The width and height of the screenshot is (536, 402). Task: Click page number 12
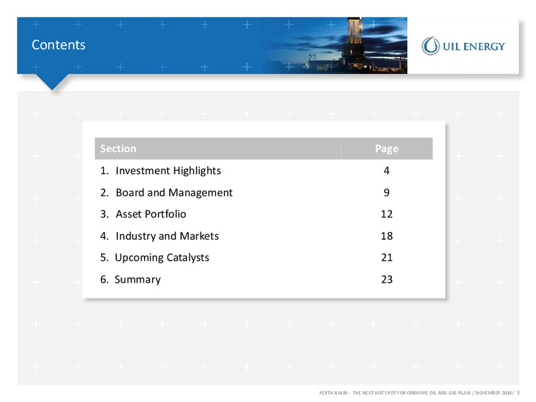(387, 214)
